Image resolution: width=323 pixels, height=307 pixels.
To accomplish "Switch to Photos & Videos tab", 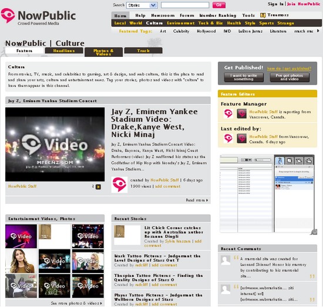I will pyautogui.click(x=103, y=52).
